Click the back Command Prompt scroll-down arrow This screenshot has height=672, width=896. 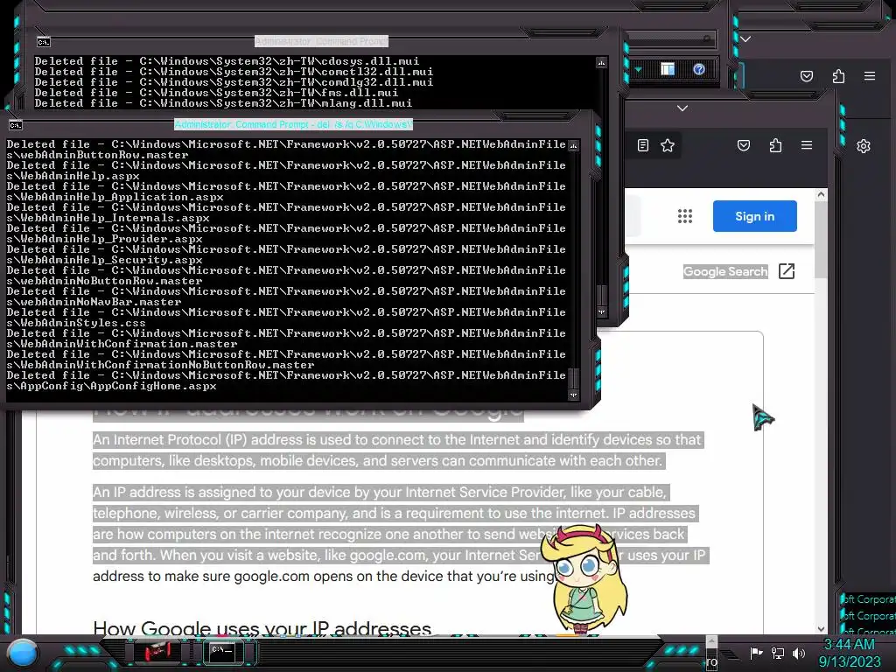[x=601, y=312]
